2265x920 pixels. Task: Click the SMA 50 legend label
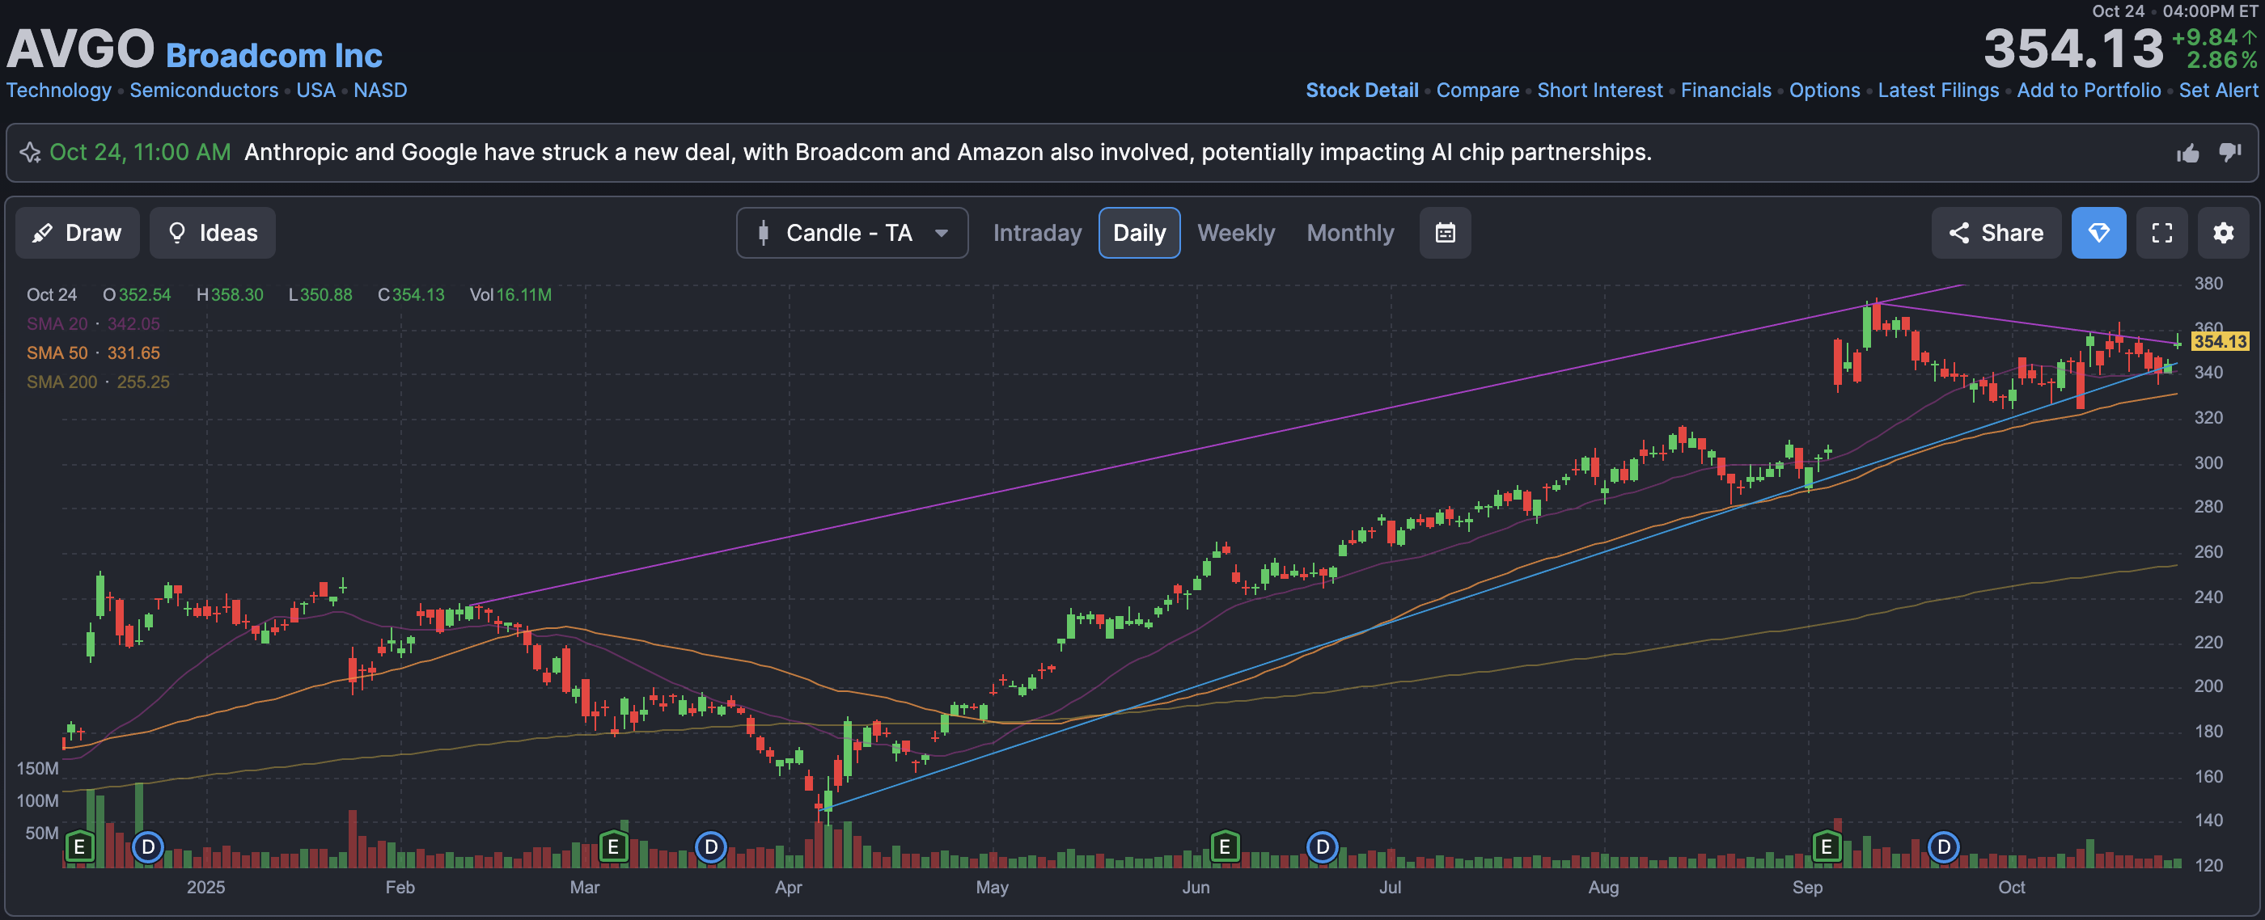[x=57, y=353]
